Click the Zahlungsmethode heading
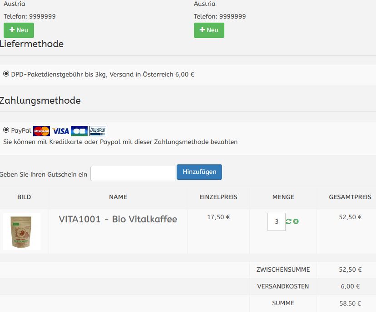Screen dimensions: 376x312 click(40, 101)
